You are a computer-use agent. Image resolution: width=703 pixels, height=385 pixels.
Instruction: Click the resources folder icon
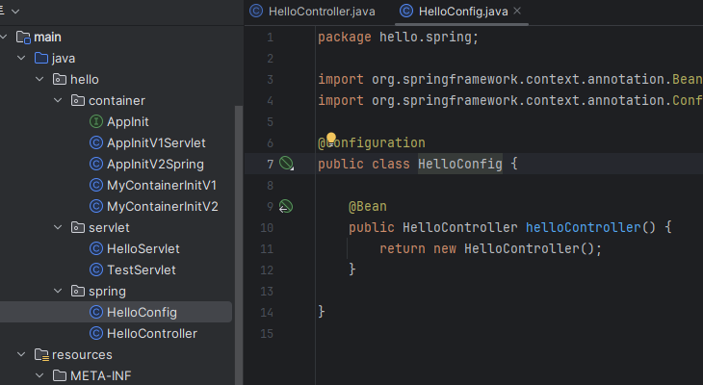41,355
